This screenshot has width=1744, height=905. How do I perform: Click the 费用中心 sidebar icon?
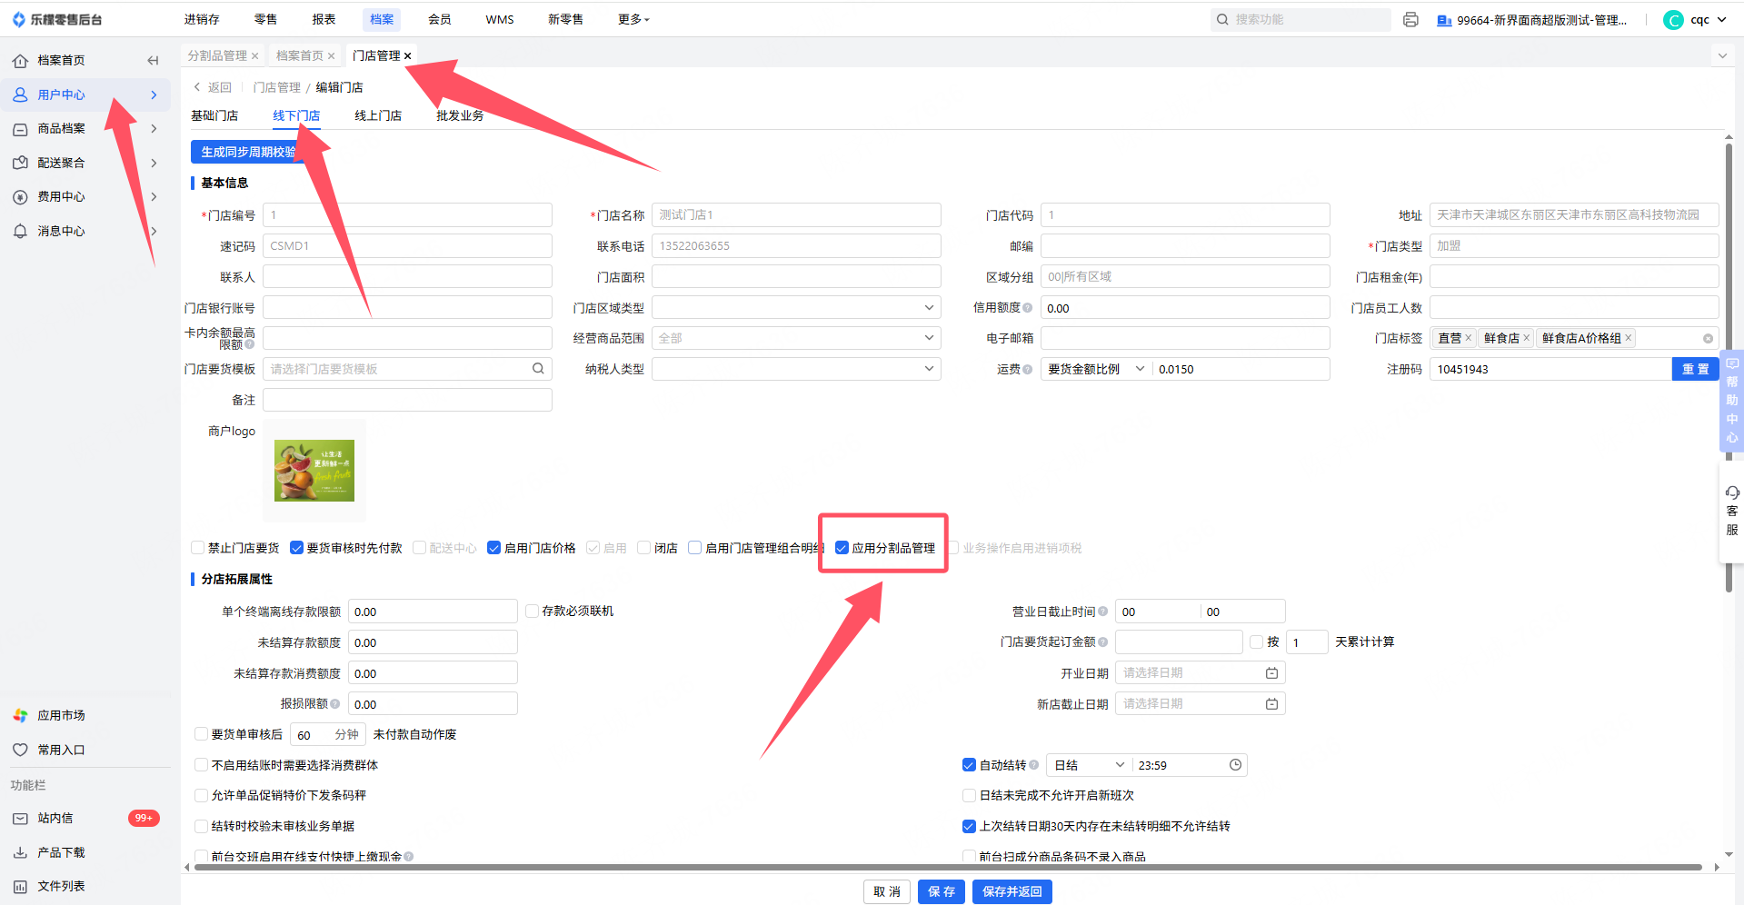20,197
